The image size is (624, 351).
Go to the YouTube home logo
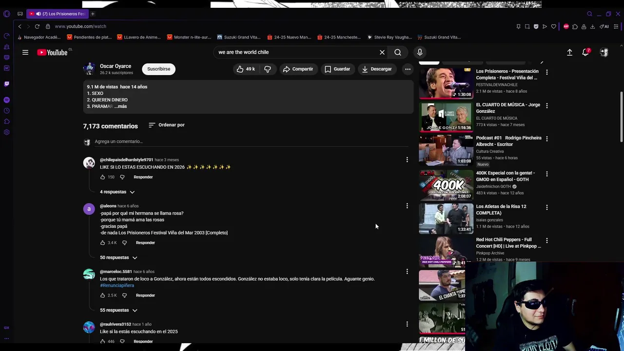(x=53, y=52)
